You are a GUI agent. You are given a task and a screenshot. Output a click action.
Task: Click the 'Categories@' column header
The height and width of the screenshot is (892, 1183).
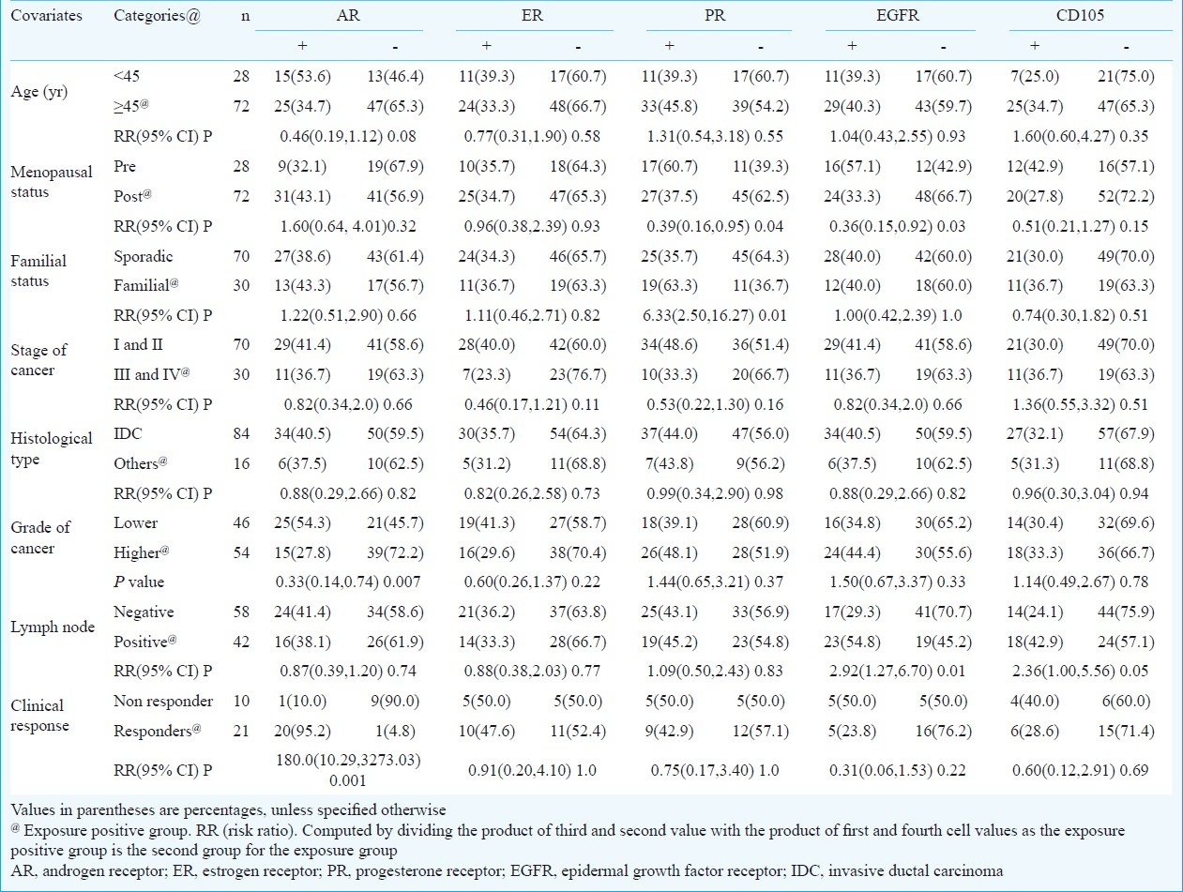(156, 16)
